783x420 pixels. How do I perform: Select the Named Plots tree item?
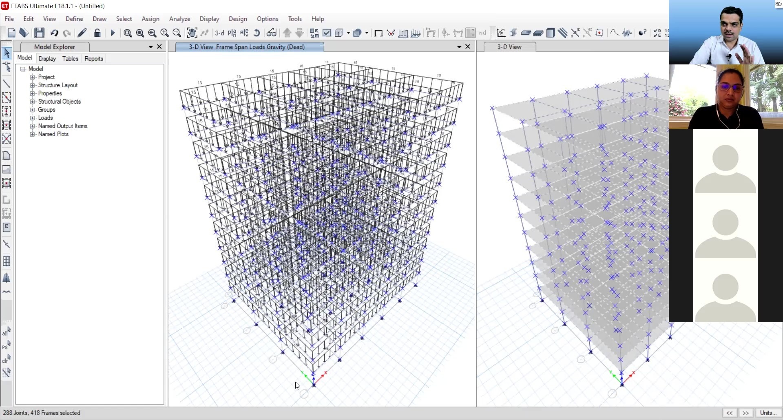(x=53, y=134)
